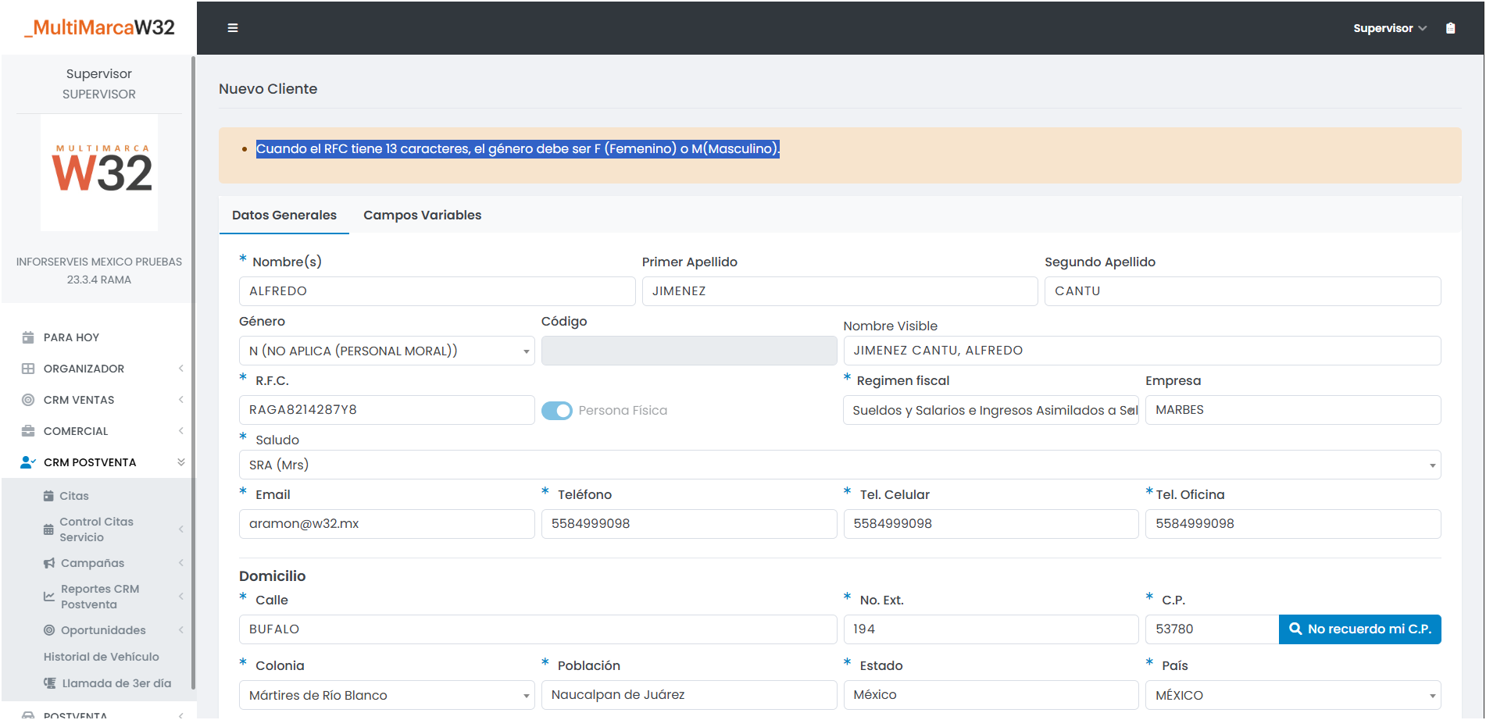Click the ORGANIZADOR grid icon
This screenshot has width=1486, height=720.
click(x=28, y=369)
